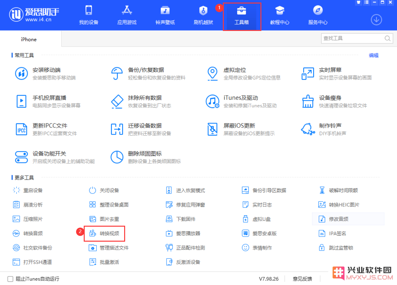This screenshot has width=397, height=285.
Task: Open 虚拟U盘 tool
Action: pyautogui.click(x=257, y=219)
